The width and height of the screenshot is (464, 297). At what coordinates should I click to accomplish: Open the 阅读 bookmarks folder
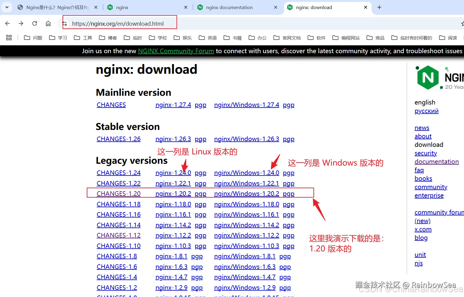point(448,38)
